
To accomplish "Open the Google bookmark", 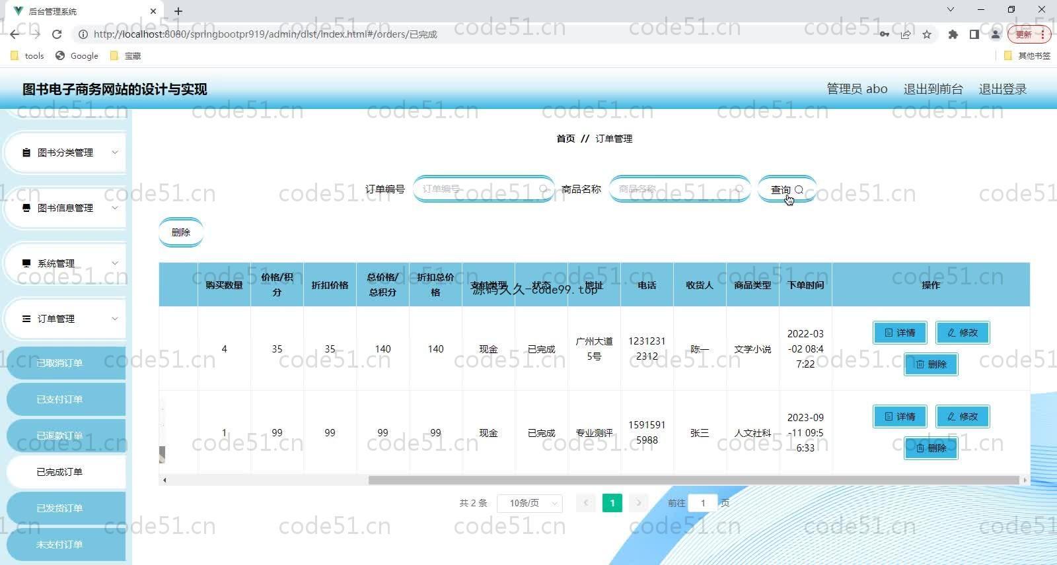I will pyautogui.click(x=77, y=55).
